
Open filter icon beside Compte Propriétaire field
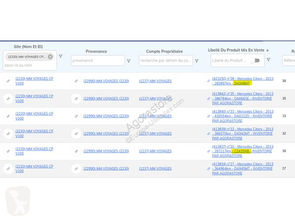point(196,61)
